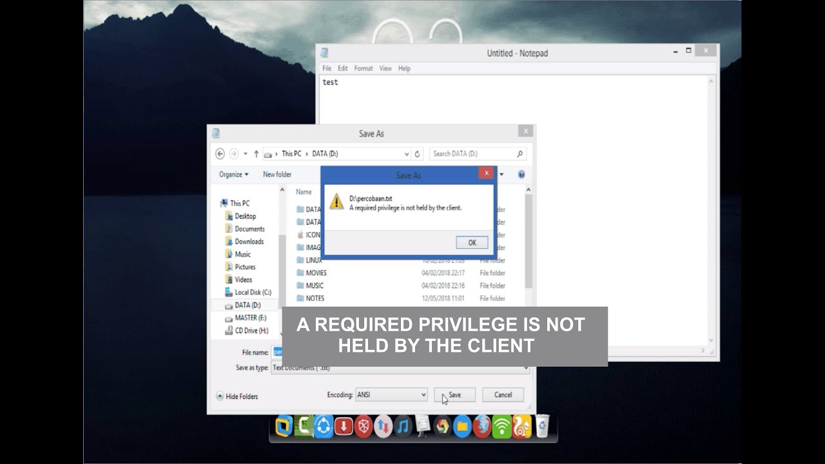The image size is (825, 464).
Task: Click Hide Folders in the Save As dialog
Action: [x=239, y=396]
